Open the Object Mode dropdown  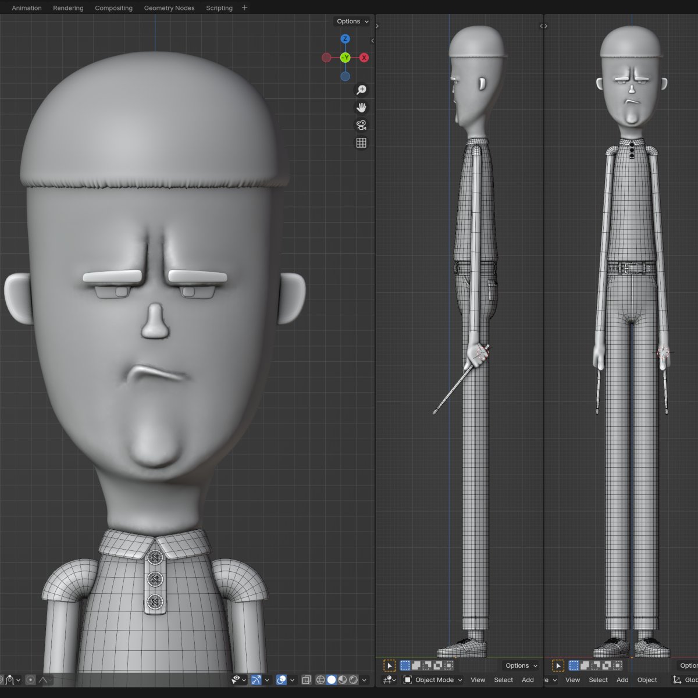tap(433, 680)
